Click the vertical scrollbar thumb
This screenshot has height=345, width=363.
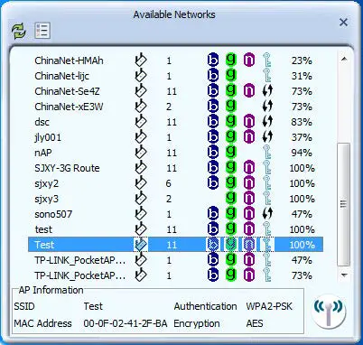(344, 204)
